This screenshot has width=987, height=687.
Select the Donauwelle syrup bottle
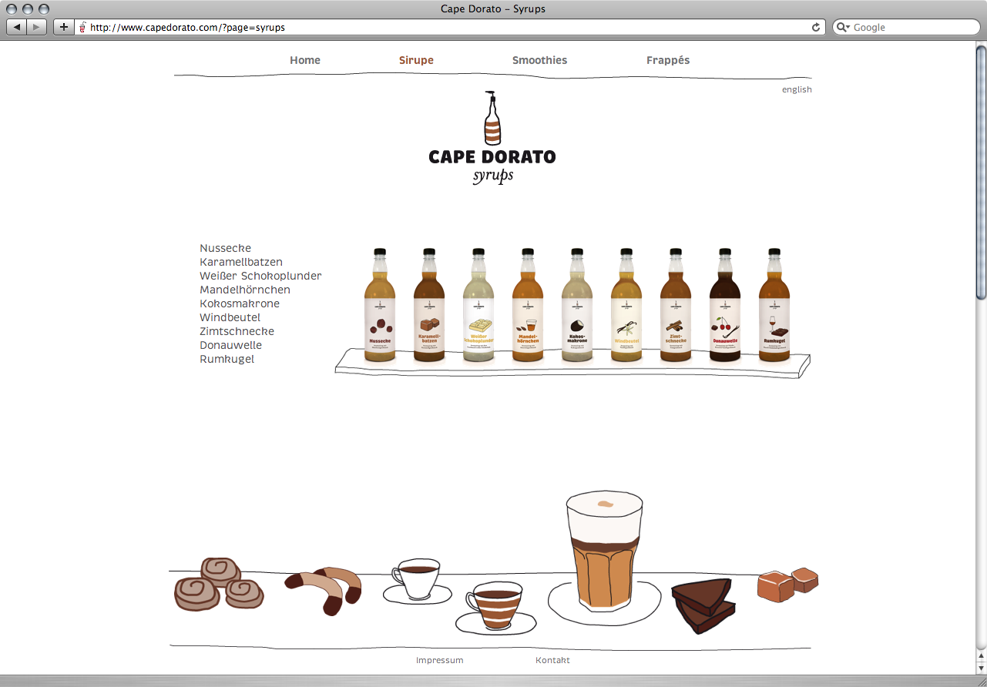click(725, 305)
